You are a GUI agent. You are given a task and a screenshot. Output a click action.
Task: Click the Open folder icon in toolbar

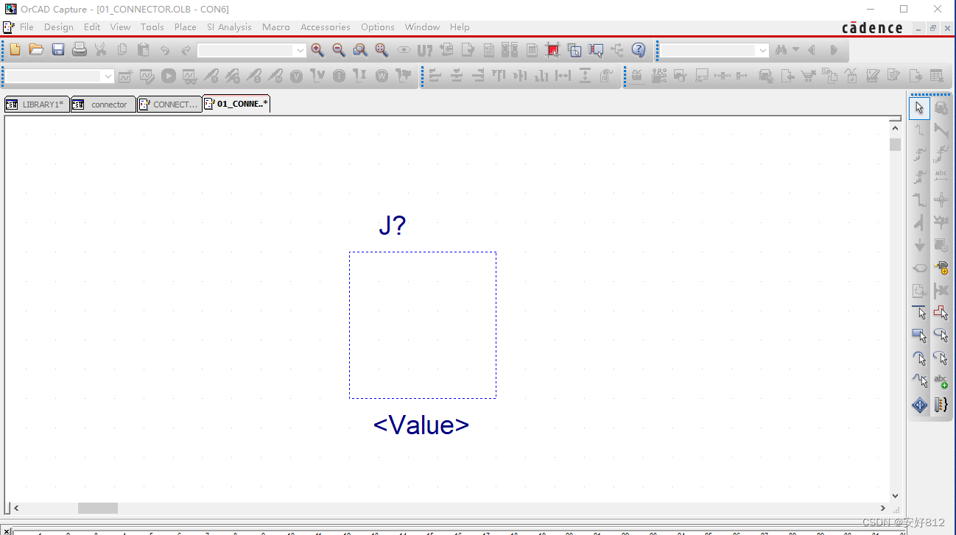click(x=36, y=50)
